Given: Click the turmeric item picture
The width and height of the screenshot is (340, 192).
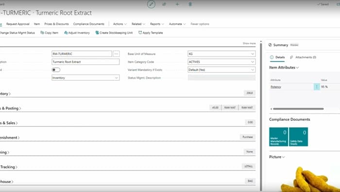Looking at the screenshot, I should click(310, 180).
